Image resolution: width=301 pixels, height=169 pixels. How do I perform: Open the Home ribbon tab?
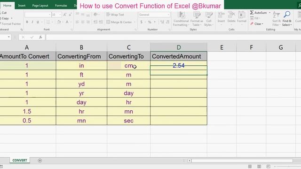(x=8, y=6)
